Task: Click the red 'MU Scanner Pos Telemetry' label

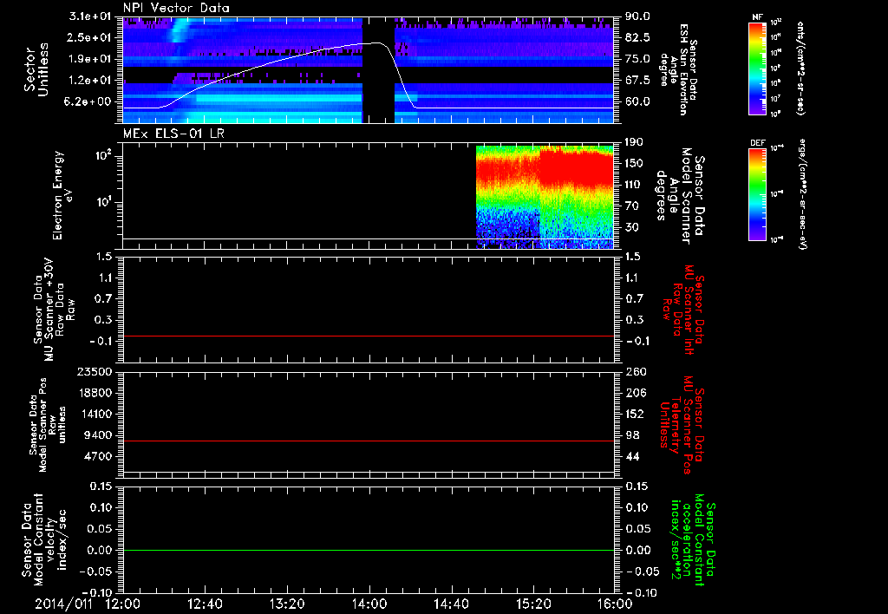Action: tap(682, 425)
